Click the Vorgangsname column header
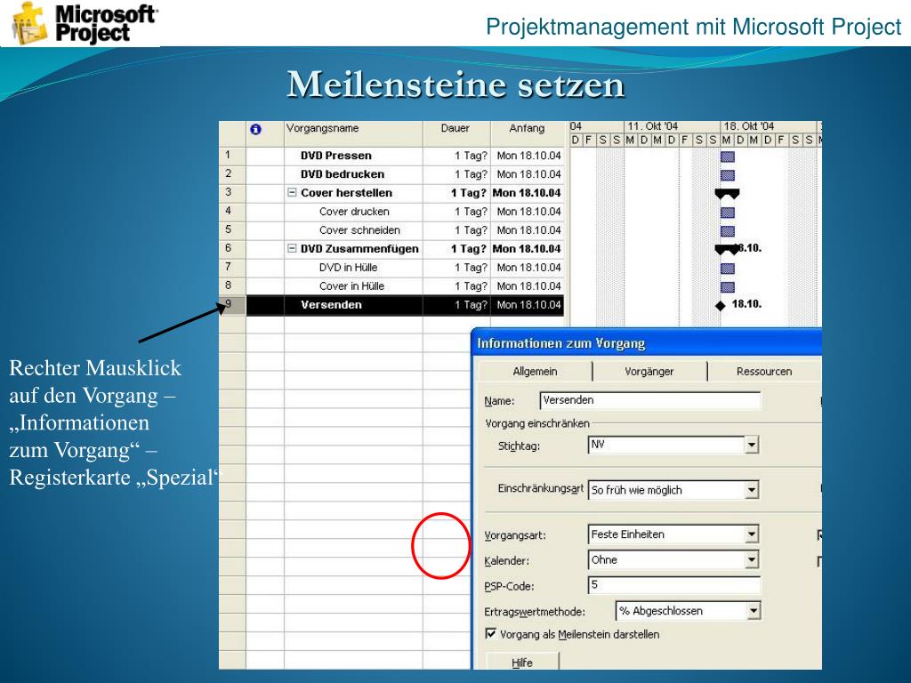Viewport: 911px width, 683px height. point(353,133)
